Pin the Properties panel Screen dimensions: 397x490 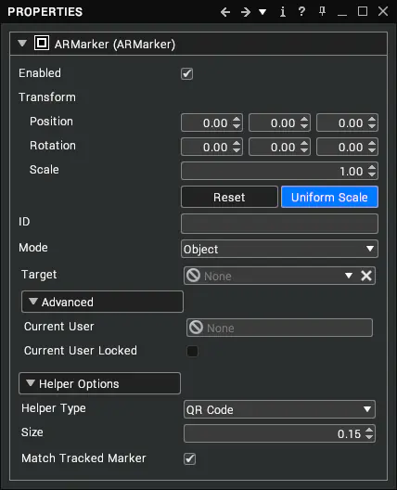322,11
